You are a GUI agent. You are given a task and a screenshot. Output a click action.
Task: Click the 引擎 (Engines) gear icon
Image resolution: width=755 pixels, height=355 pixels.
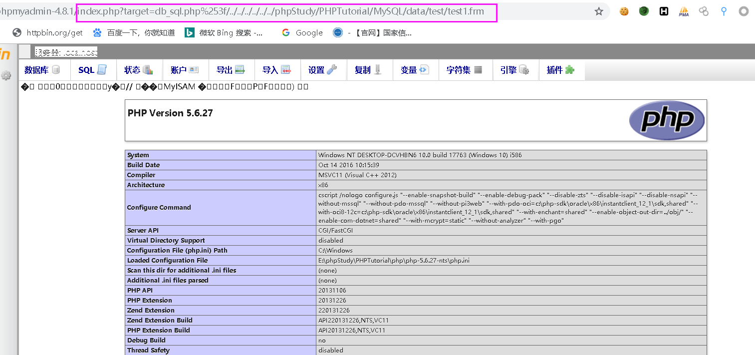pos(524,70)
